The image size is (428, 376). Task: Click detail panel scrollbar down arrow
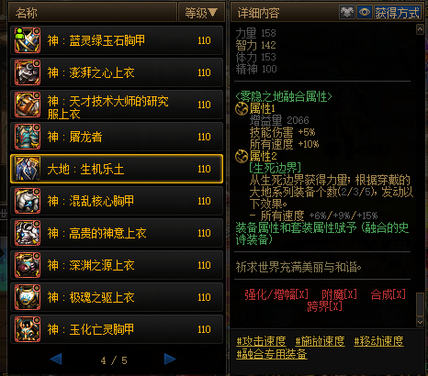420,322
